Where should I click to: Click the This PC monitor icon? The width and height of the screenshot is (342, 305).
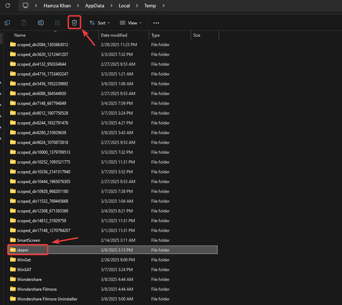click(25, 6)
